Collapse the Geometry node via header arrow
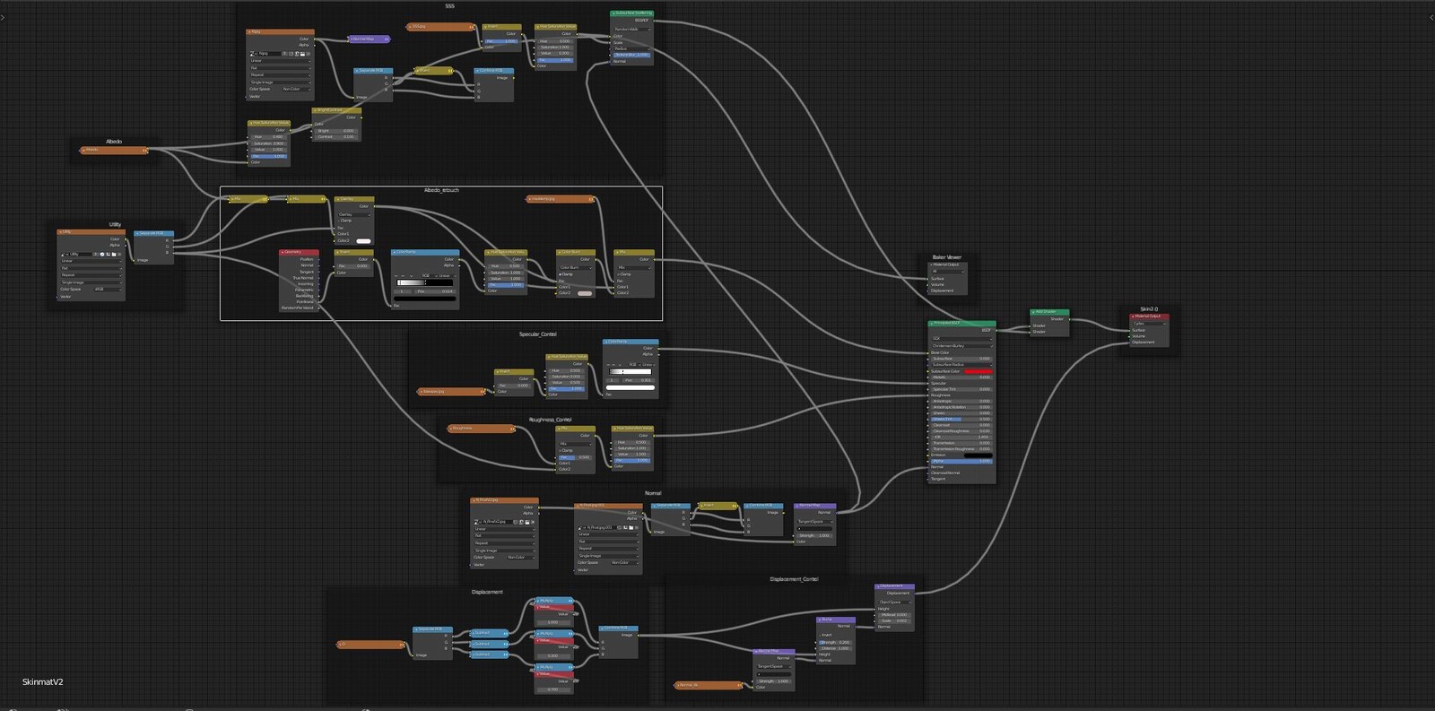 pos(283,252)
